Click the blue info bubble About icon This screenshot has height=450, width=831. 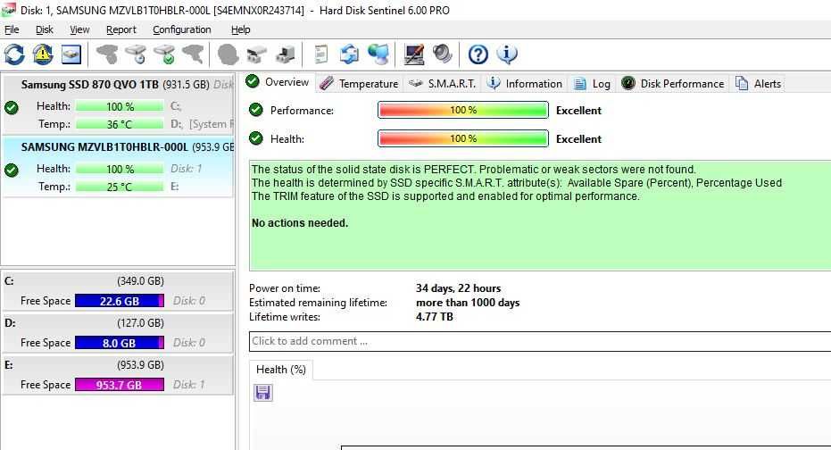click(507, 54)
